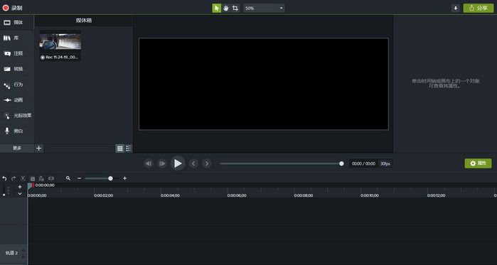Click the black preview canvas

click(264, 84)
